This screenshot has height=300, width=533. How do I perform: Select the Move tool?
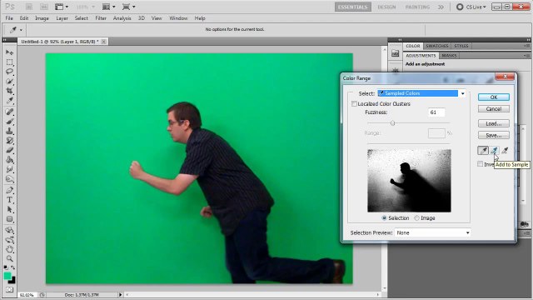pos(9,52)
